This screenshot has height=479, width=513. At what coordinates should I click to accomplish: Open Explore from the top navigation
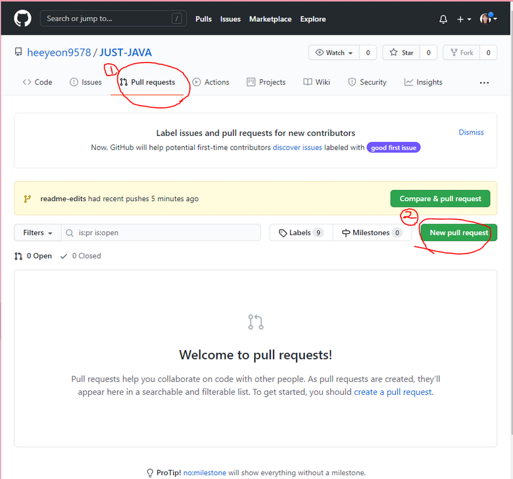point(313,19)
